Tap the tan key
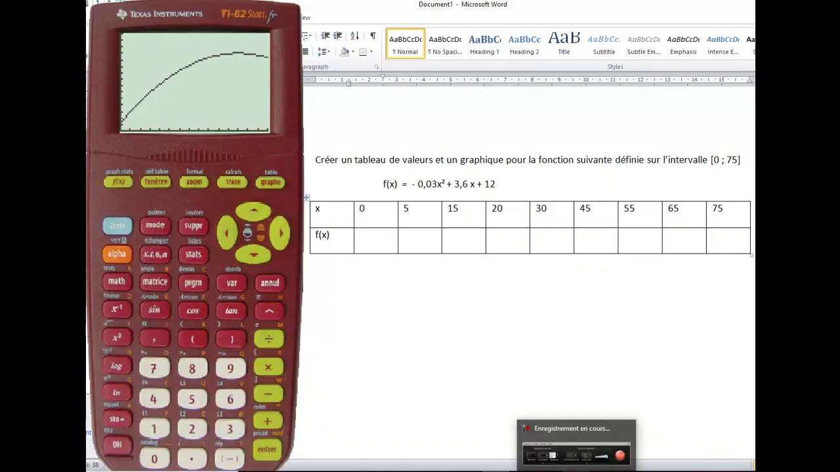 point(231,311)
